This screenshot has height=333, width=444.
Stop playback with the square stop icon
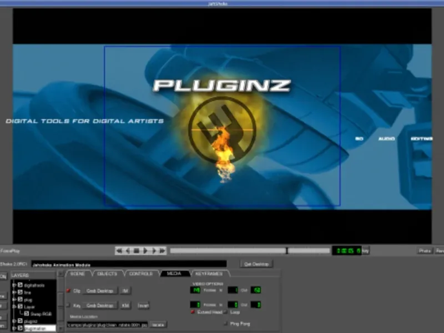(x=137, y=251)
